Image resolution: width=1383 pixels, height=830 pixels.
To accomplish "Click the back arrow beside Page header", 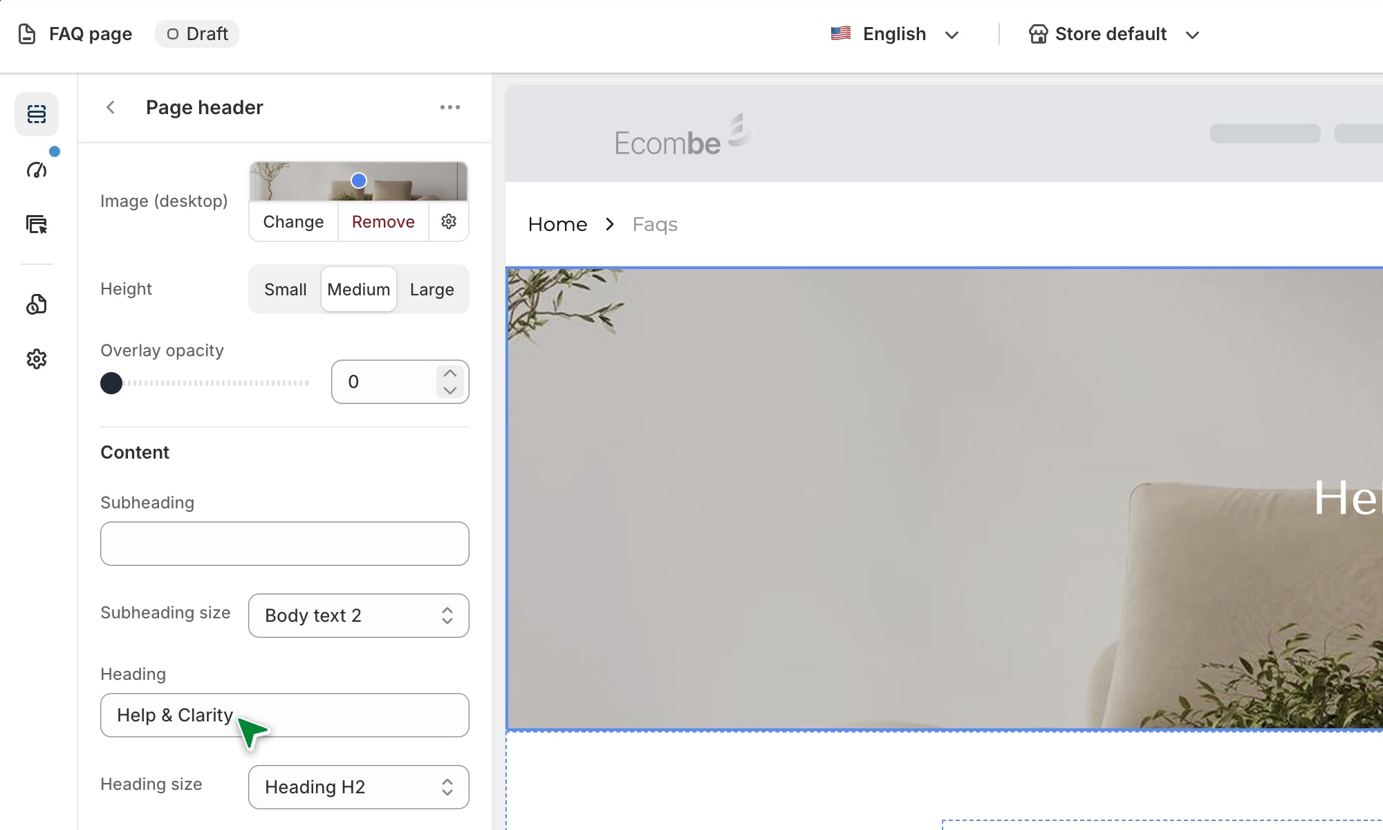I will click(x=111, y=107).
